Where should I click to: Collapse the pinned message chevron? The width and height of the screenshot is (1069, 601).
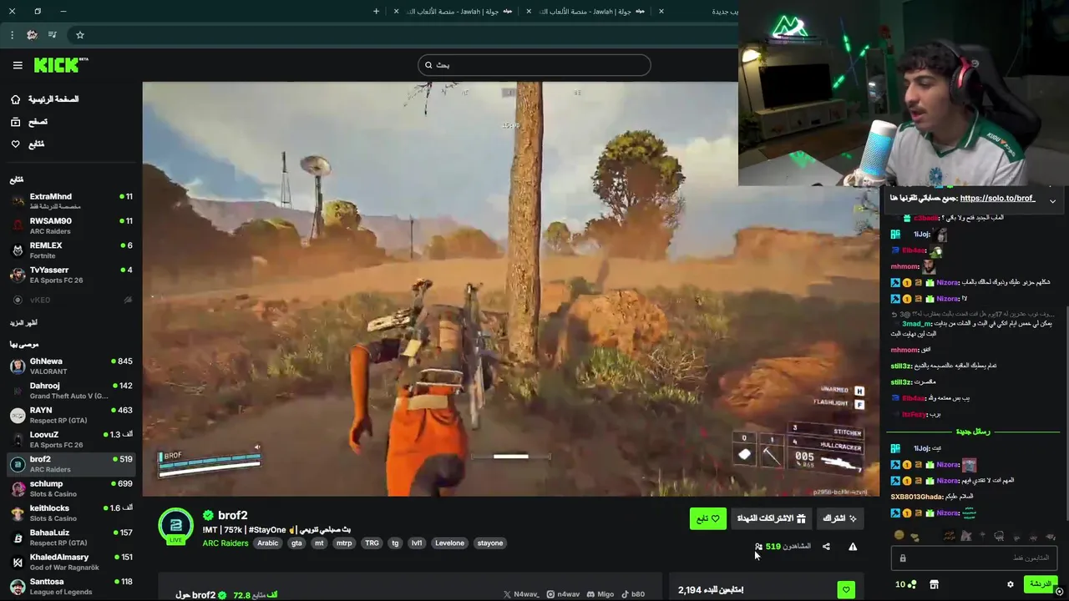coord(1052,201)
